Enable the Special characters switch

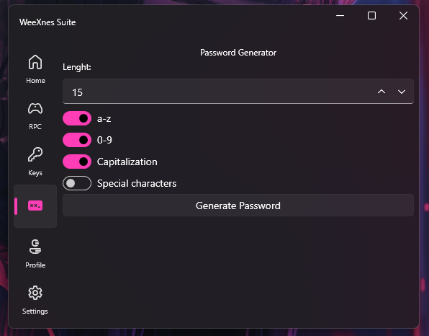point(77,183)
